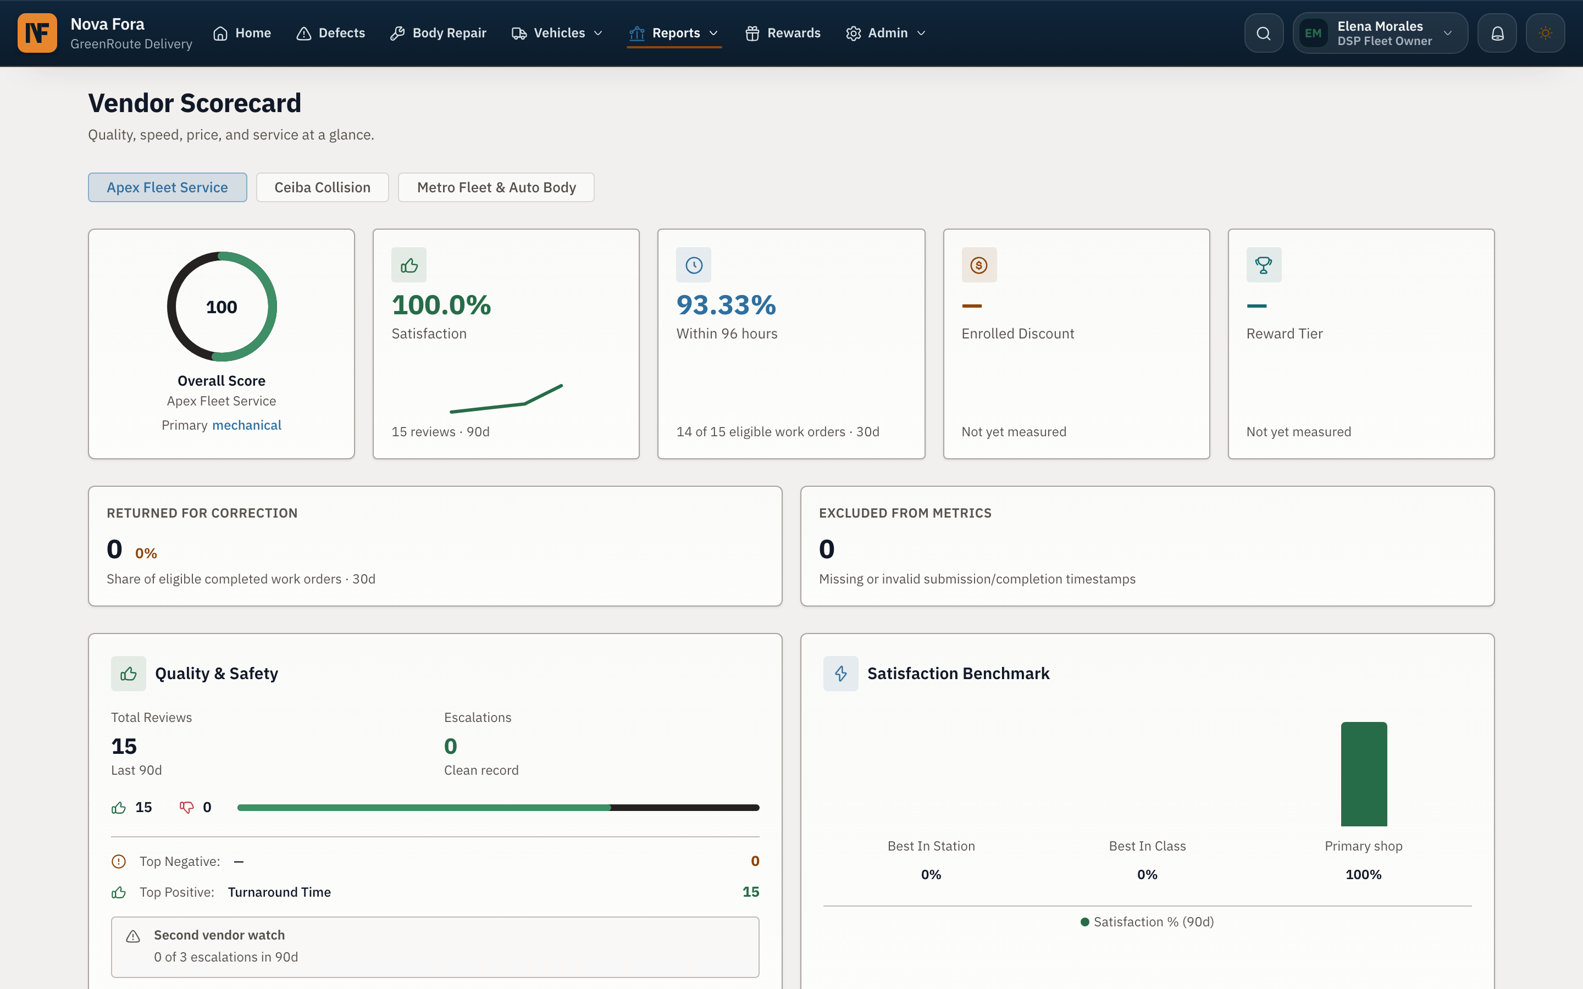Click "0 of 3 escalations in 90d" text
The image size is (1583, 989).
226,957
